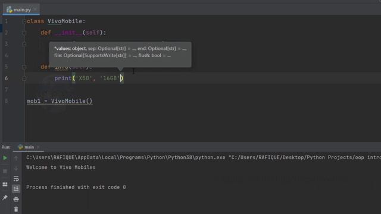Clear console with the trash can icon
Screen dimensions: 381x214
pos(16,209)
